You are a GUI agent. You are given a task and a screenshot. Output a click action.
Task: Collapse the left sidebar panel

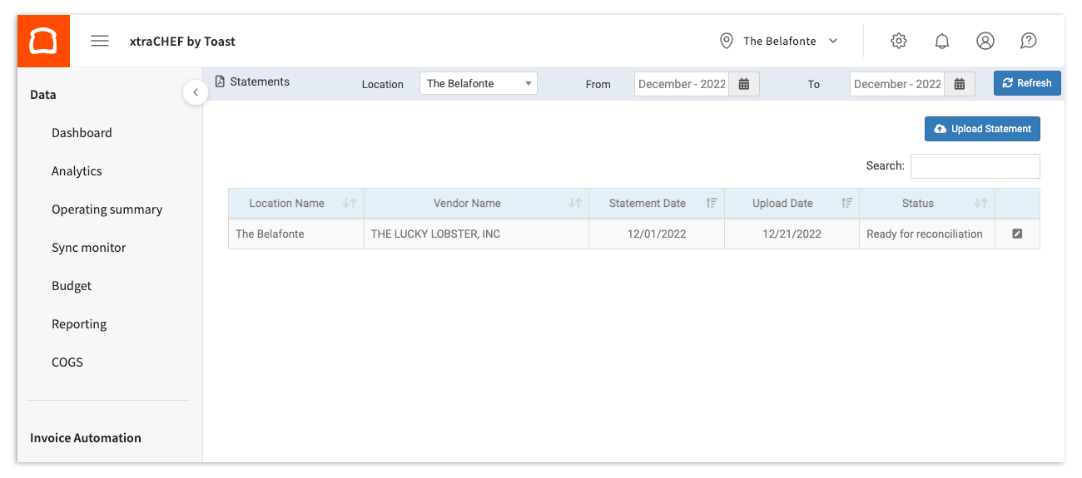click(x=195, y=92)
